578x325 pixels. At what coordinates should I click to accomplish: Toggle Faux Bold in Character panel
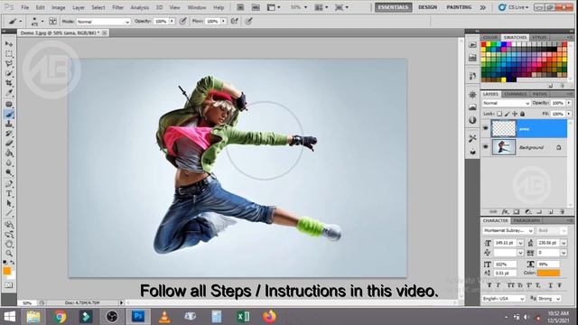[489, 285]
